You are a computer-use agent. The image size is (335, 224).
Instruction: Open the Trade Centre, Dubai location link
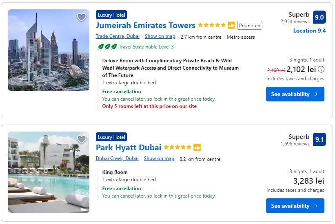coord(118,37)
